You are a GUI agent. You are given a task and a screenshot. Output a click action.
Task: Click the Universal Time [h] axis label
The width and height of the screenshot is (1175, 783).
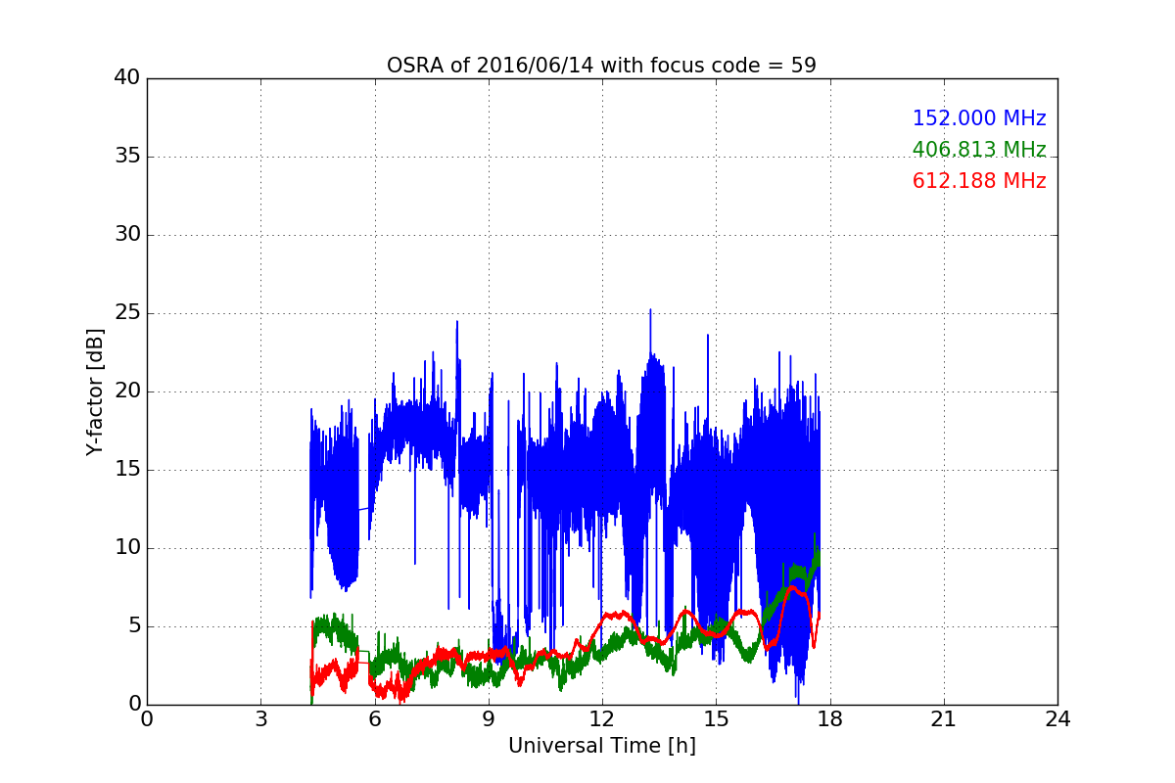pos(601,746)
